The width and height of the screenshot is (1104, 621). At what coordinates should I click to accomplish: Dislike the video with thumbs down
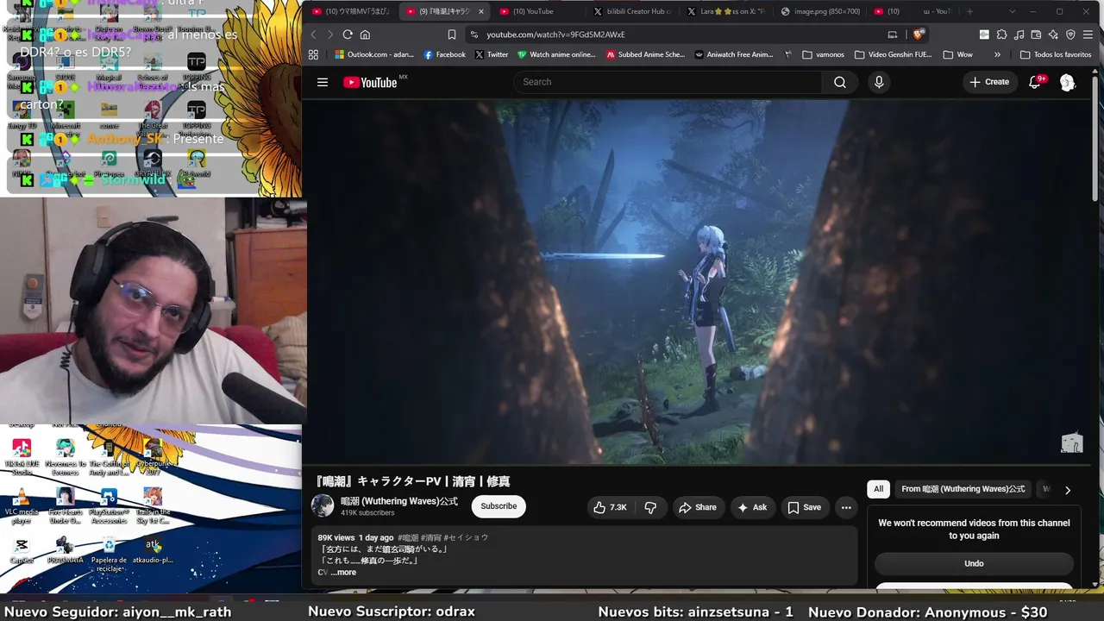[x=650, y=507]
